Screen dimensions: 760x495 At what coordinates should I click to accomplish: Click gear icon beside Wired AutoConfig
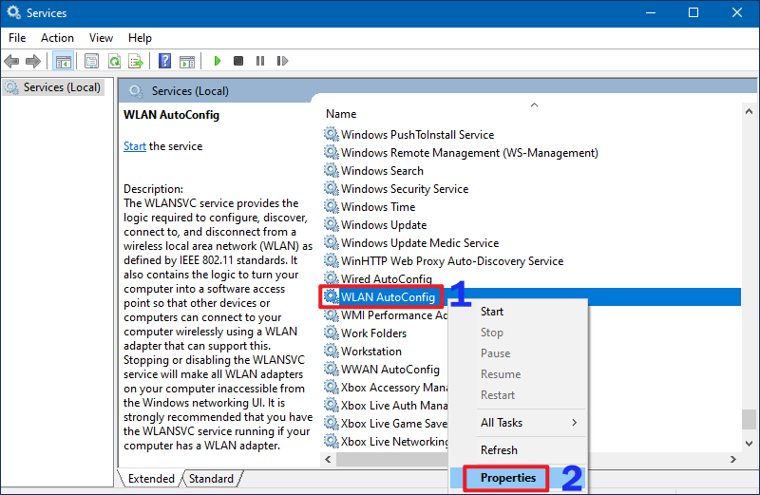(x=332, y=278)
